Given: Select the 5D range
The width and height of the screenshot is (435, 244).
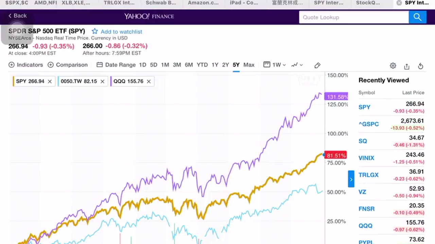Looking at the screenshot, I should 154,65.
